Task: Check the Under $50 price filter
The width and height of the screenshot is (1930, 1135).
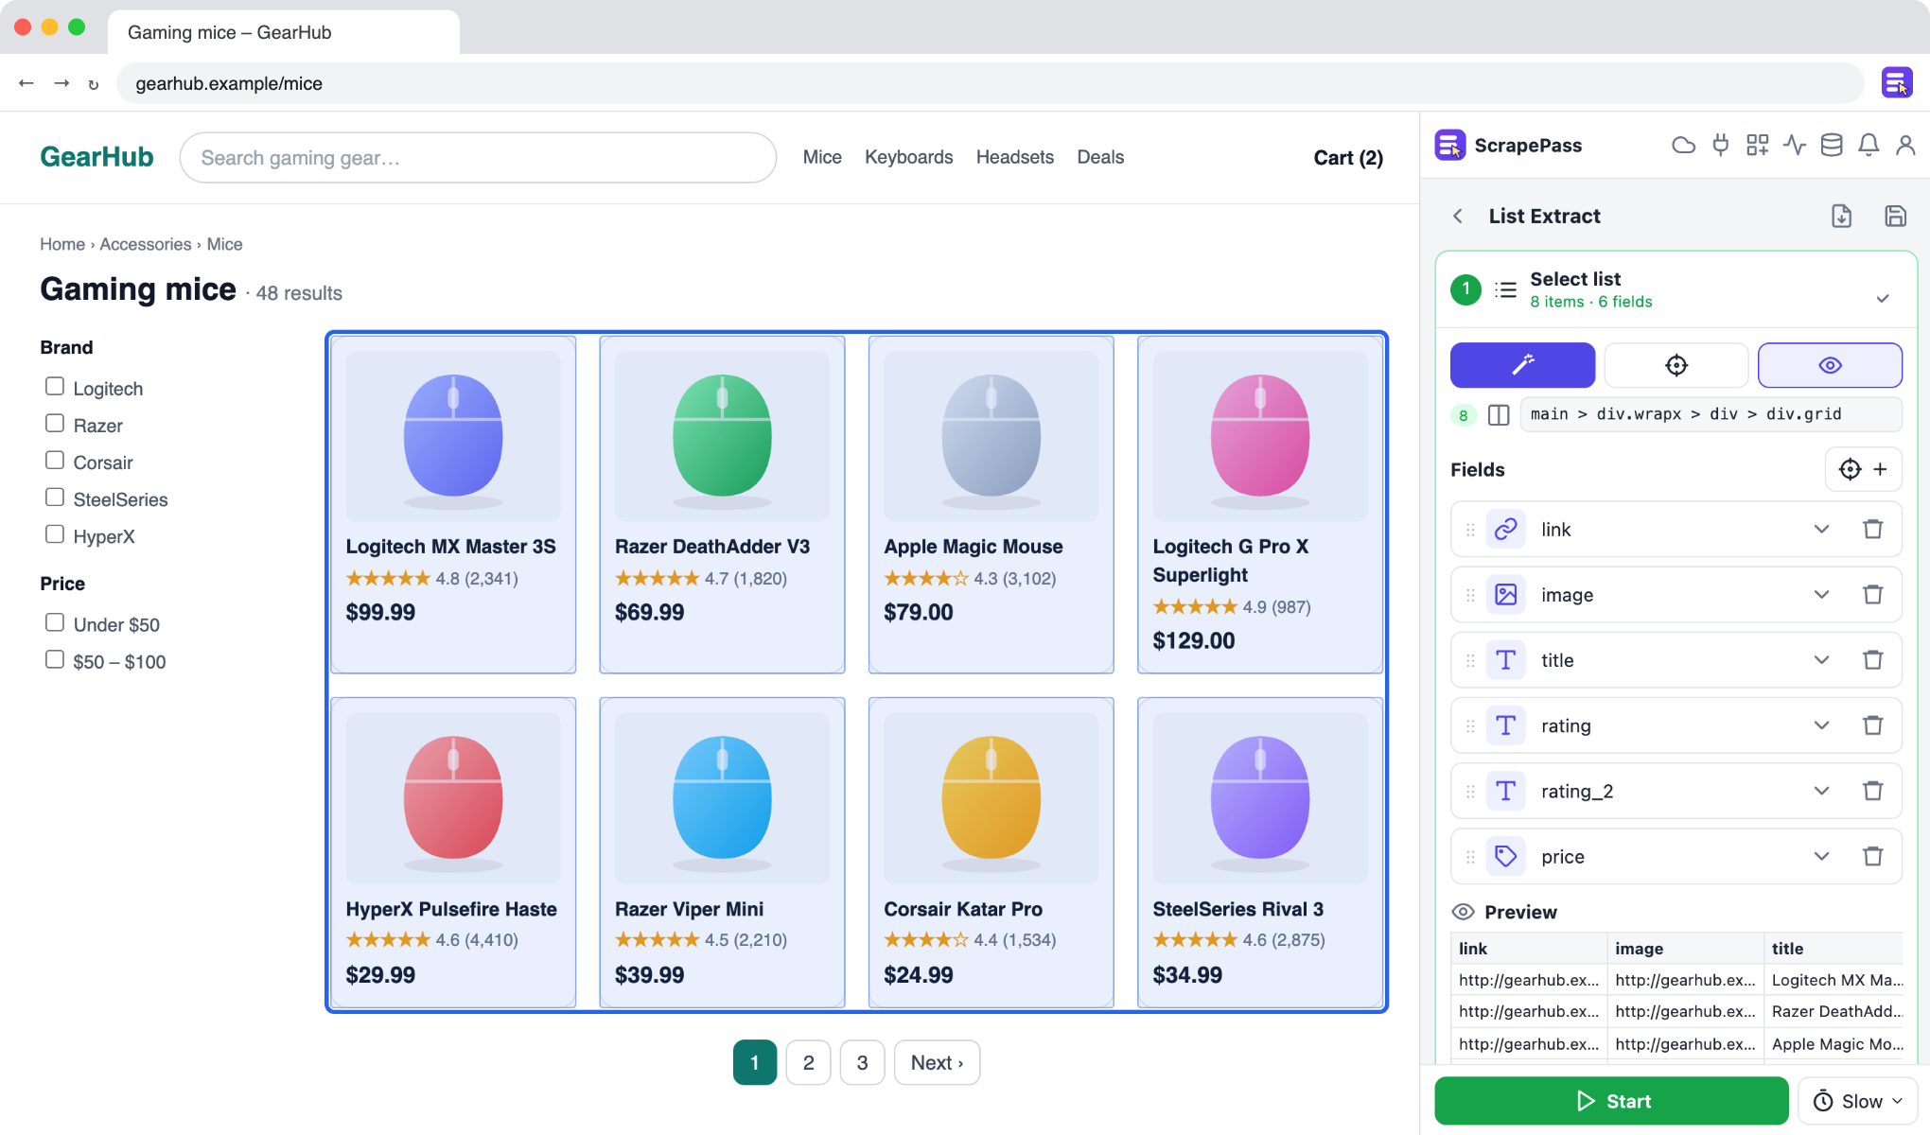Action: (55, 622)
